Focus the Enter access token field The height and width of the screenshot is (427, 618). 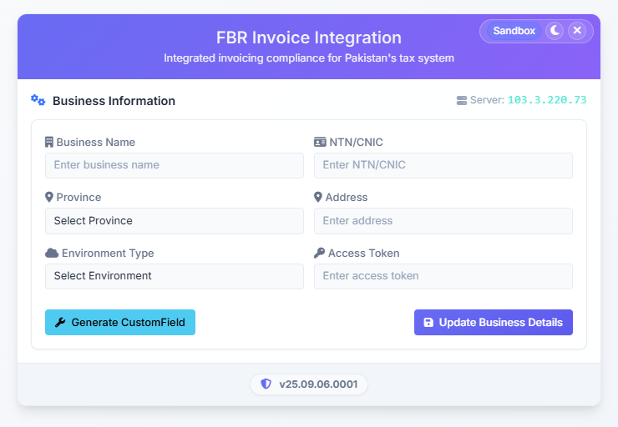443,276
